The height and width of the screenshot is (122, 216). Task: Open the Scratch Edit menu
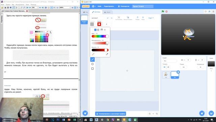[109, 6]
